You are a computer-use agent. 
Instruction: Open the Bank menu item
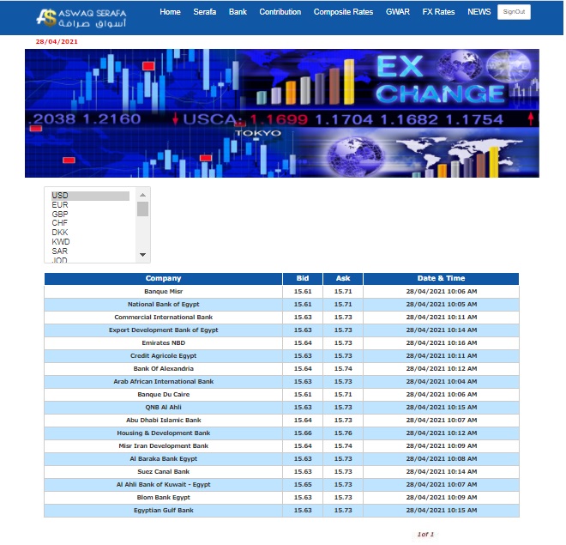238,12
